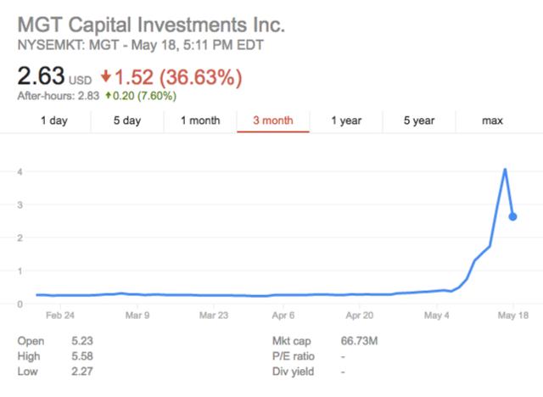View the 1 year range tab

[x=346, y=120]
